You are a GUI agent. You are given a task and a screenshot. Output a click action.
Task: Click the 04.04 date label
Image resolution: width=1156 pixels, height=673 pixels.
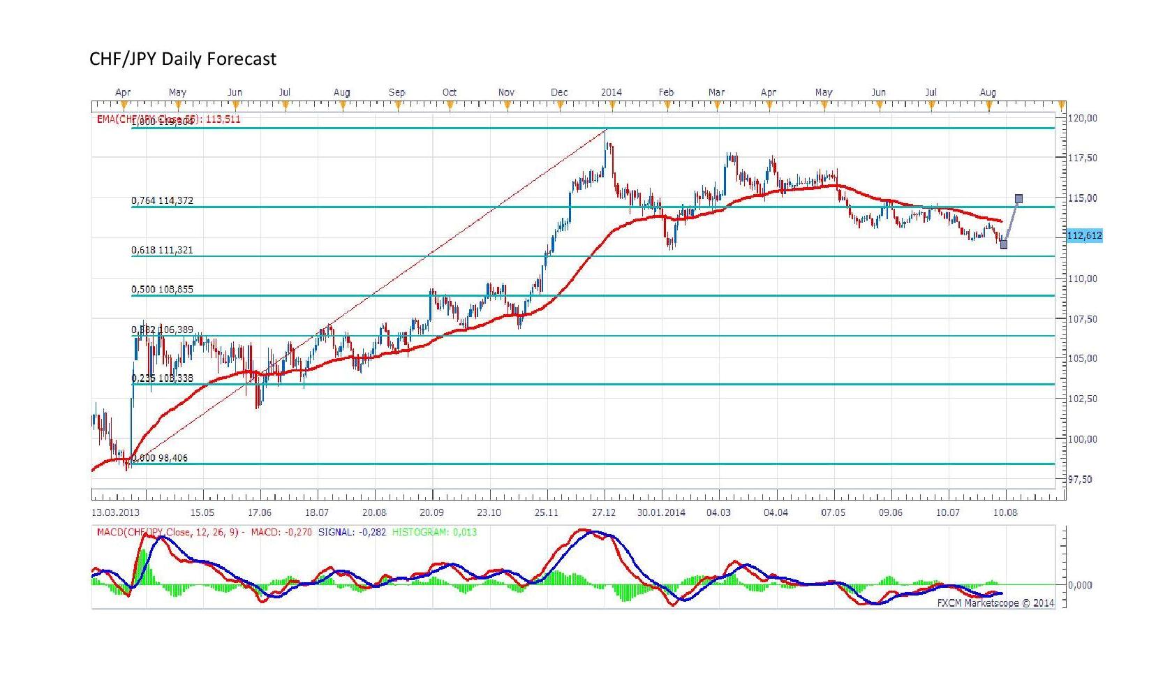[x=776, y=512]
